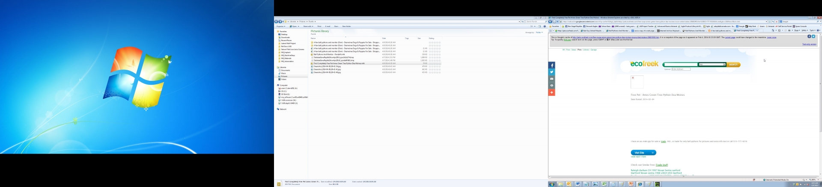
Task: Open Word from taskbar
Action: click(578, 184)
